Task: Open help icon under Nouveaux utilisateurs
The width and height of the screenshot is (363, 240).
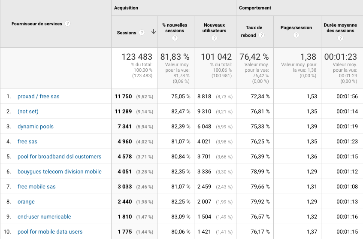Action: click(214, 38)
